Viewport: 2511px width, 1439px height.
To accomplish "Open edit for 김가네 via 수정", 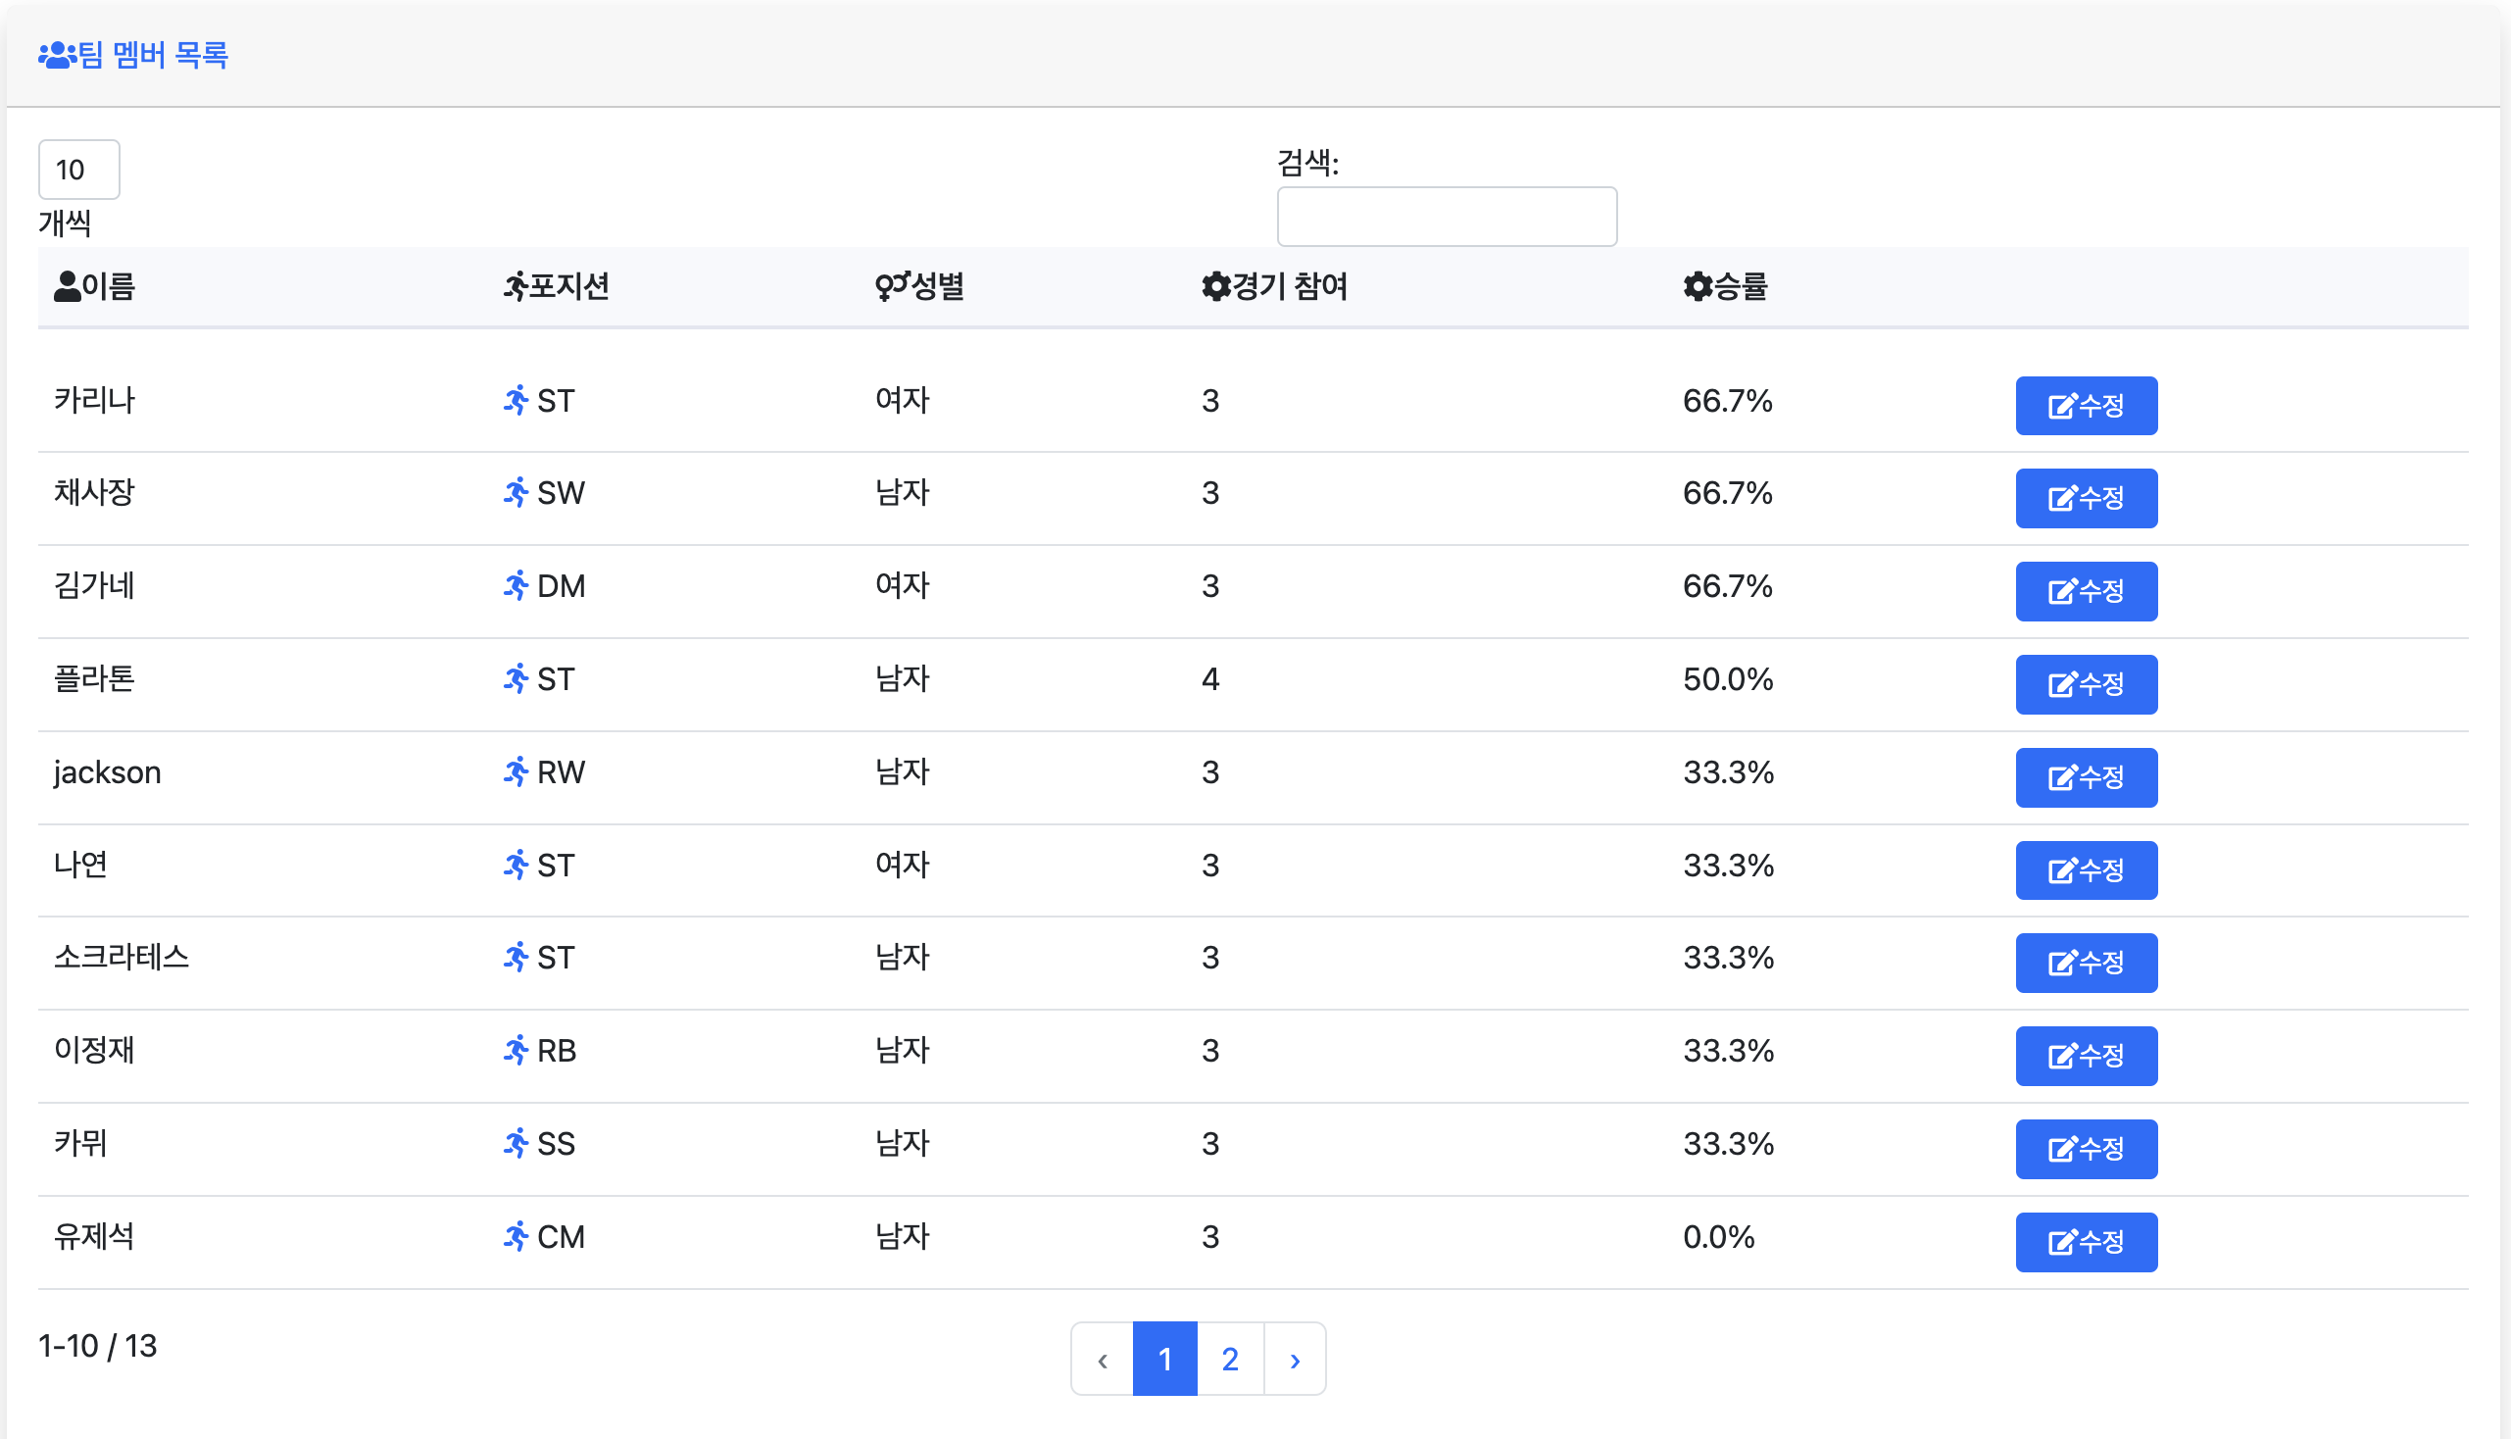I will click(2086, 591).
